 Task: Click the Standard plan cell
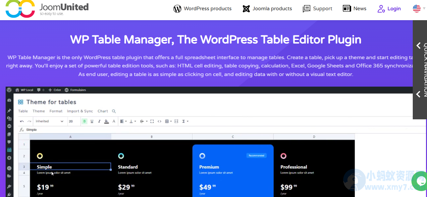[x=151, y=167]
